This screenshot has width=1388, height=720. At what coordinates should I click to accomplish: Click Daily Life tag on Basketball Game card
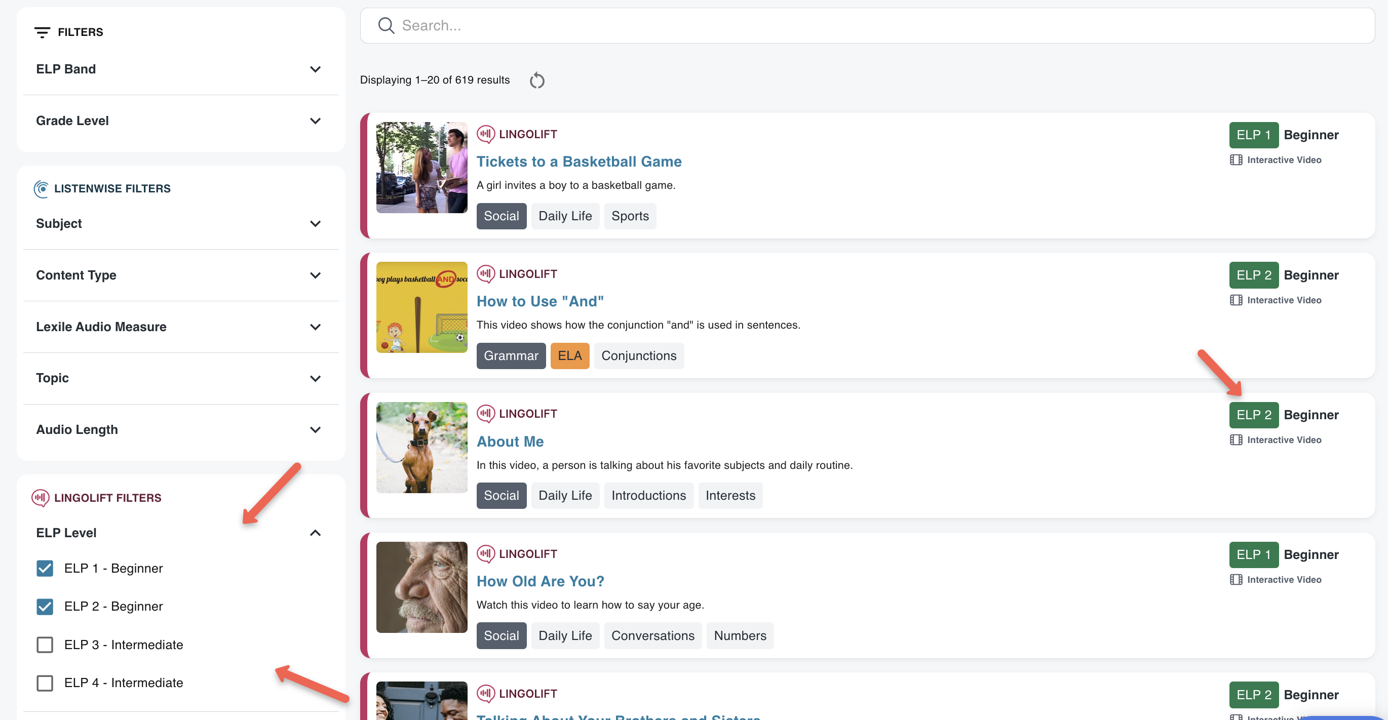pos(565,216)
